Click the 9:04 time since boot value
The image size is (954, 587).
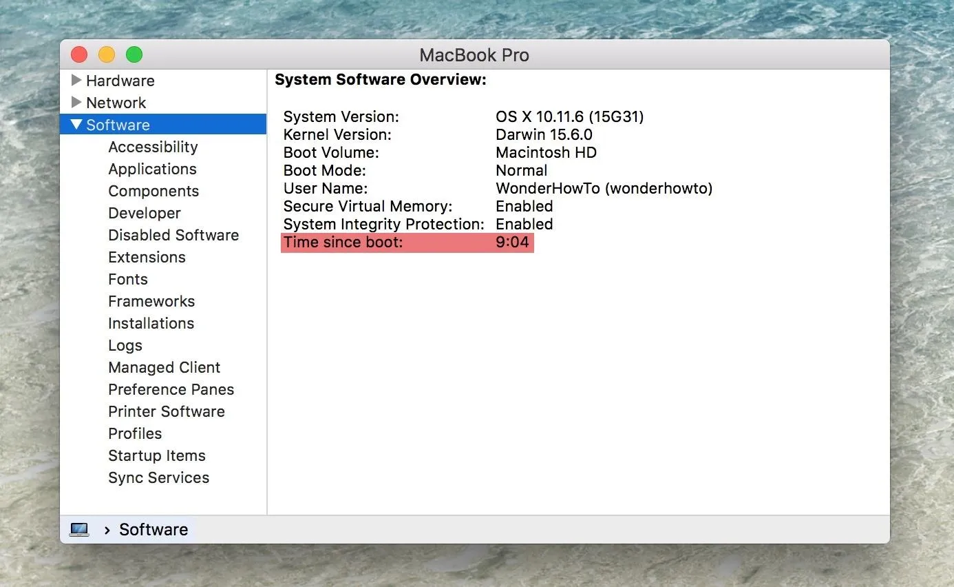tap(513, 242)
